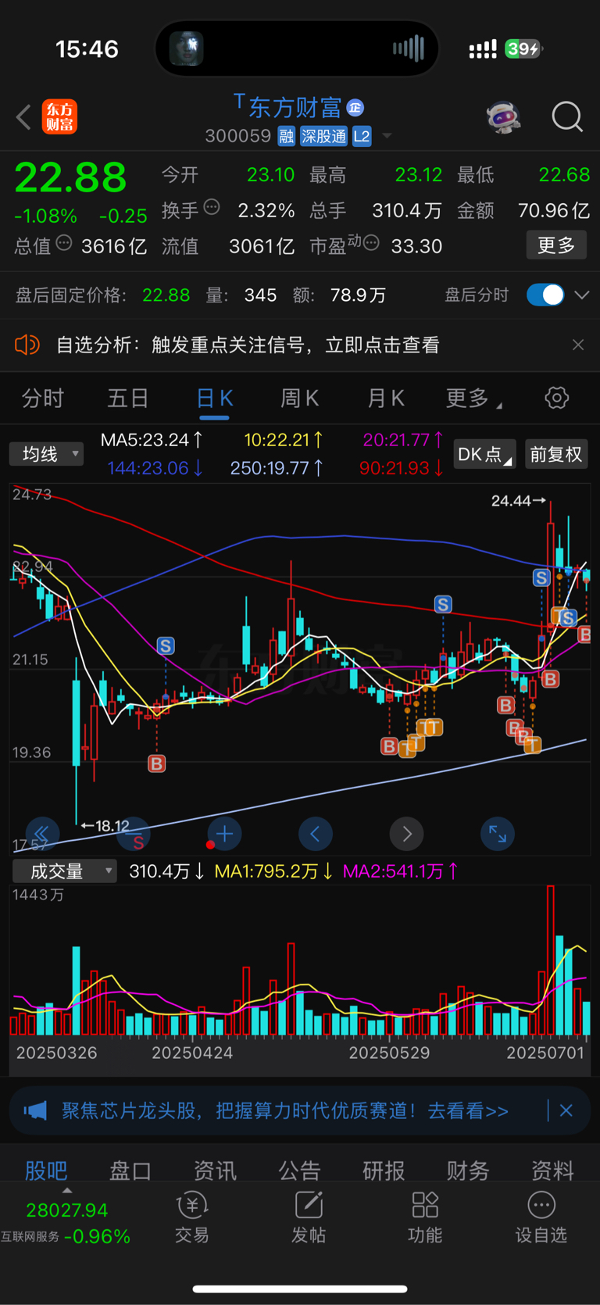Tap the megaphone promo icon
This screenshot has height=1305, width=600.
tap(35, 1110)
